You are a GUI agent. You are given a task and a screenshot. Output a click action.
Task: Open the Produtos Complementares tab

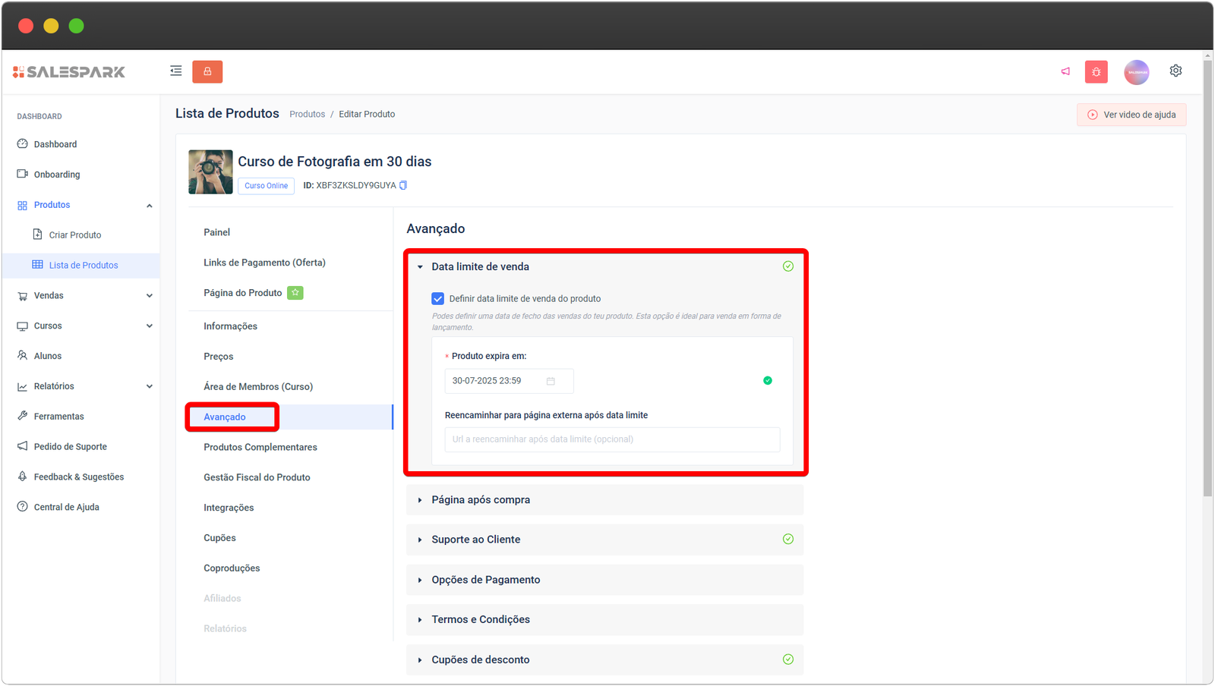point(260,448)
